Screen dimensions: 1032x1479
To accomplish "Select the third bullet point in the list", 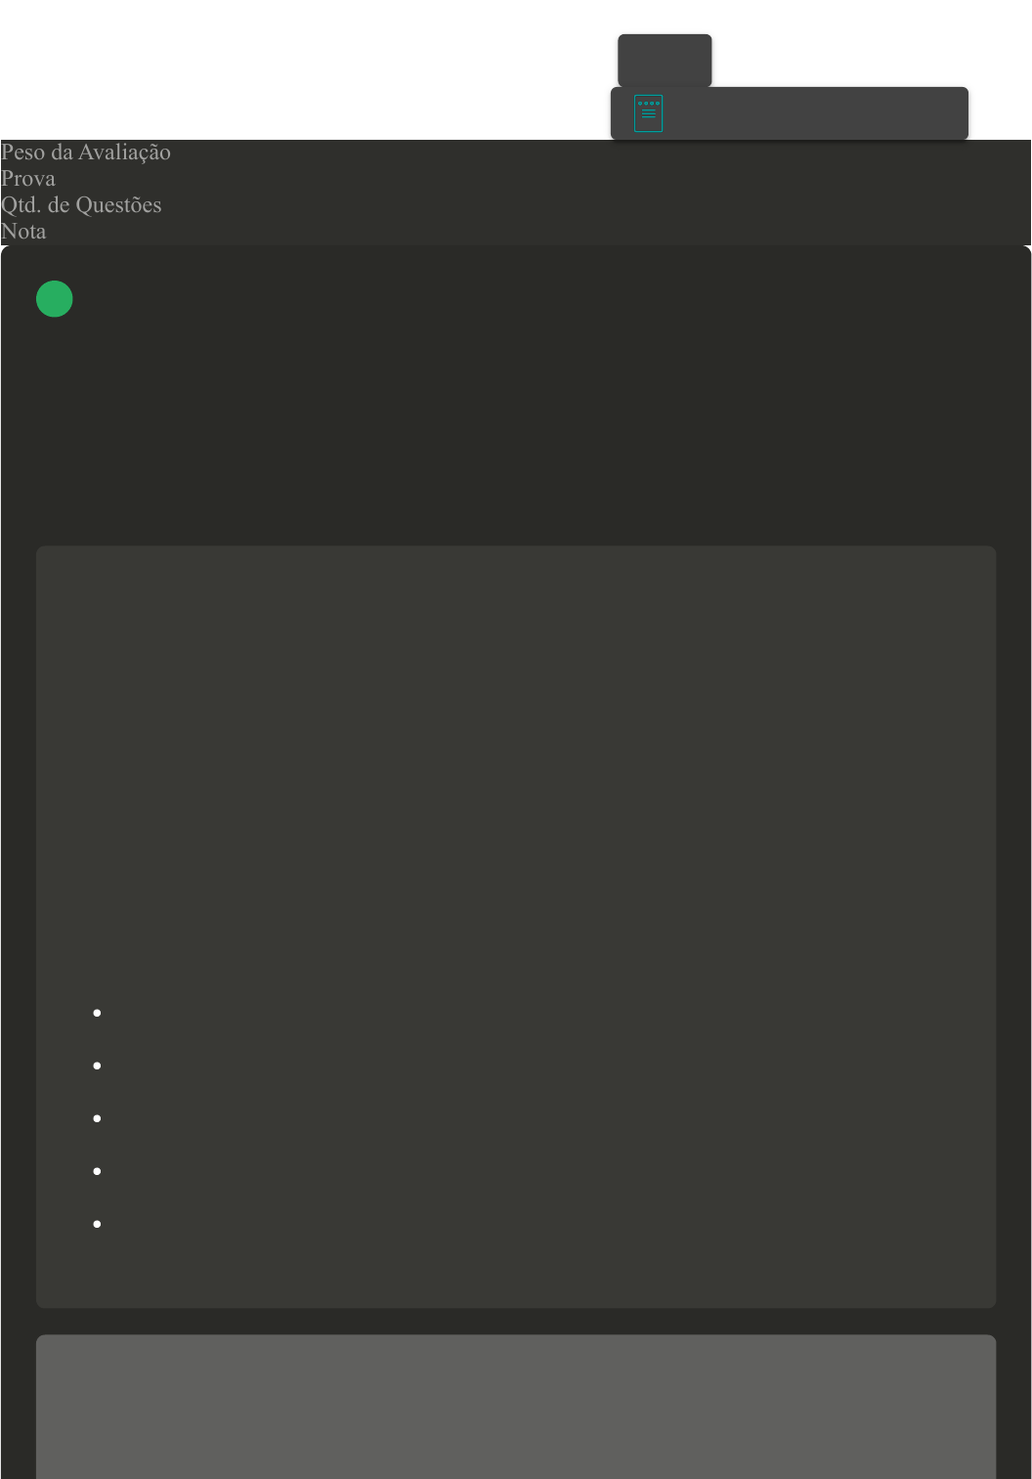I will tap(98, 1118).
